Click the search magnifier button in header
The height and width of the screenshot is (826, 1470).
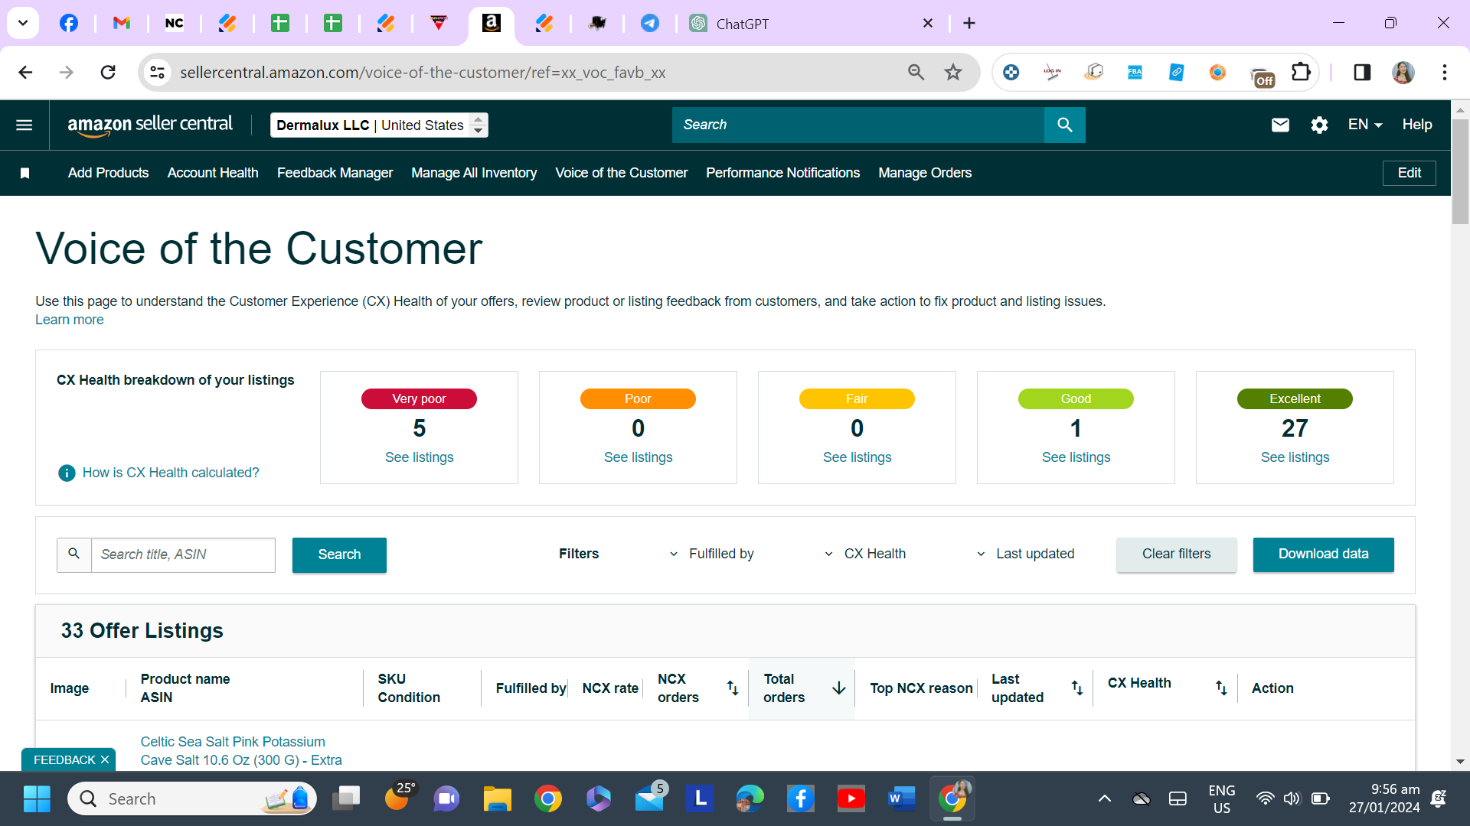click(x=1064, y=125)
